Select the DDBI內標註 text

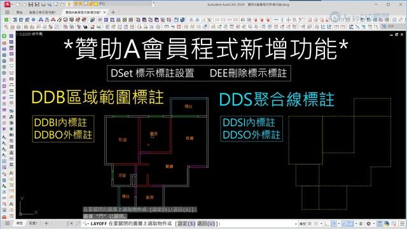[x=60, y=122]
